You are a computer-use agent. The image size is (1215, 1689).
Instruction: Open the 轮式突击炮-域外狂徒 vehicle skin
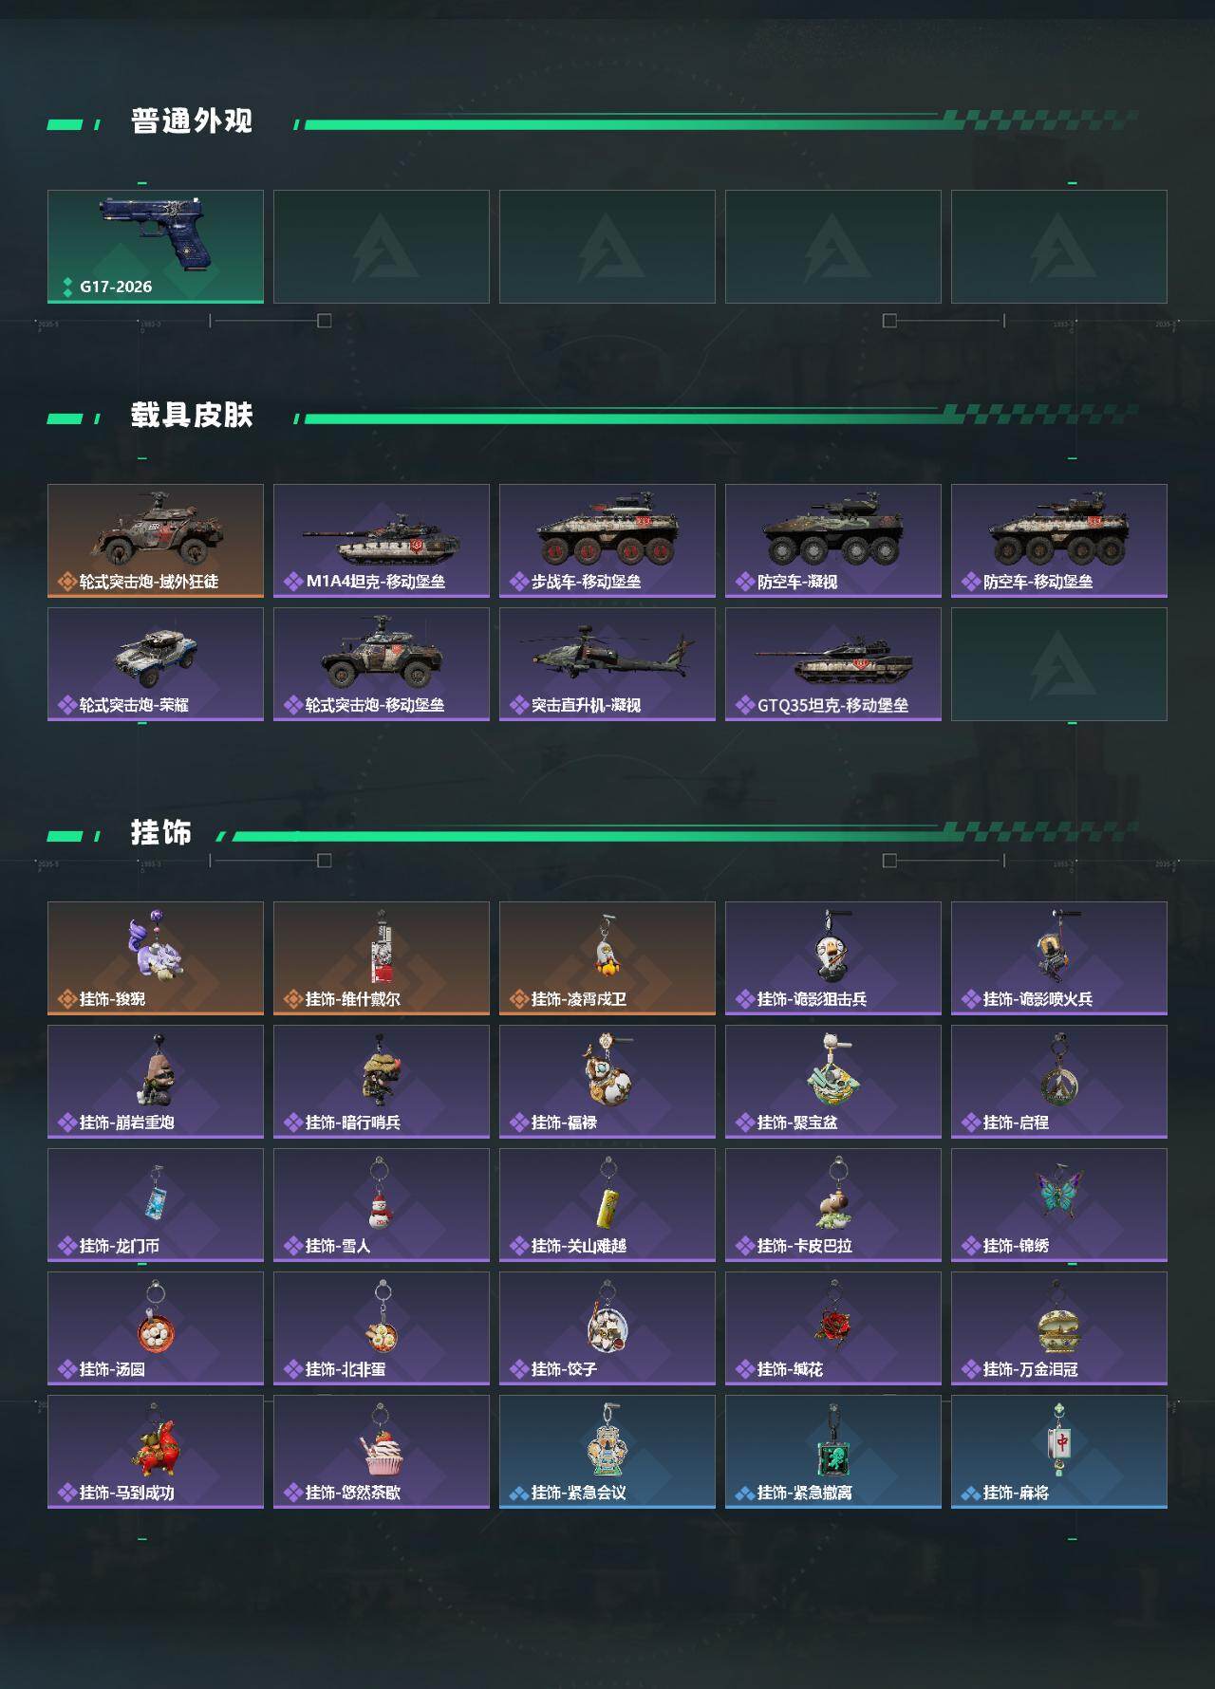click(x=156, y=541)
